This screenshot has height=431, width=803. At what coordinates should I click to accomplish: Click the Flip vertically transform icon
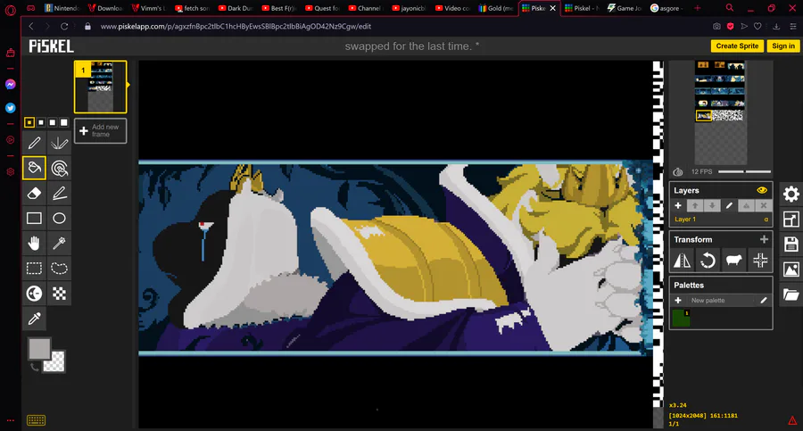(x=682, y=261)
